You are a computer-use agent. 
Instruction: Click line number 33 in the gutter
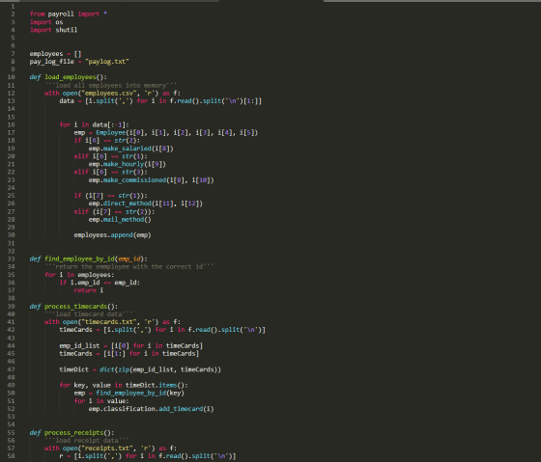(11, 259)
